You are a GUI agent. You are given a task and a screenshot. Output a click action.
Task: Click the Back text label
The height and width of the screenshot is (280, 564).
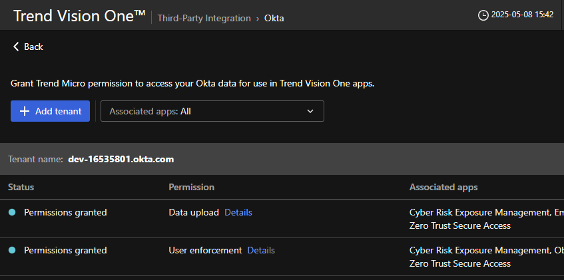point(33,47)
